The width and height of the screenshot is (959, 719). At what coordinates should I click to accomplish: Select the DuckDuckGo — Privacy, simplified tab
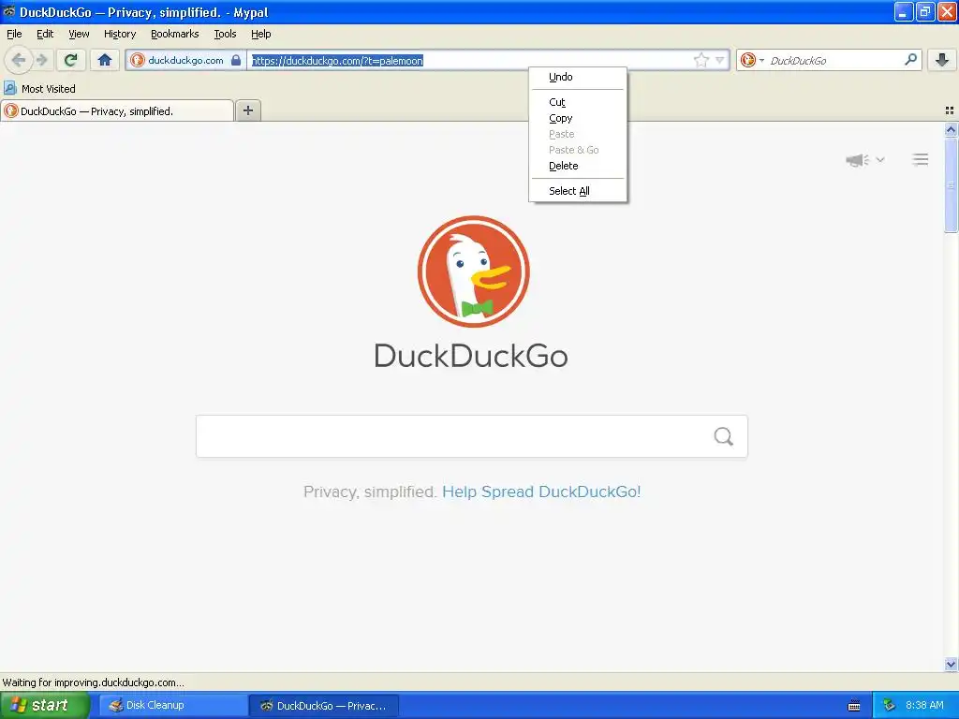[x=117, y=110]
